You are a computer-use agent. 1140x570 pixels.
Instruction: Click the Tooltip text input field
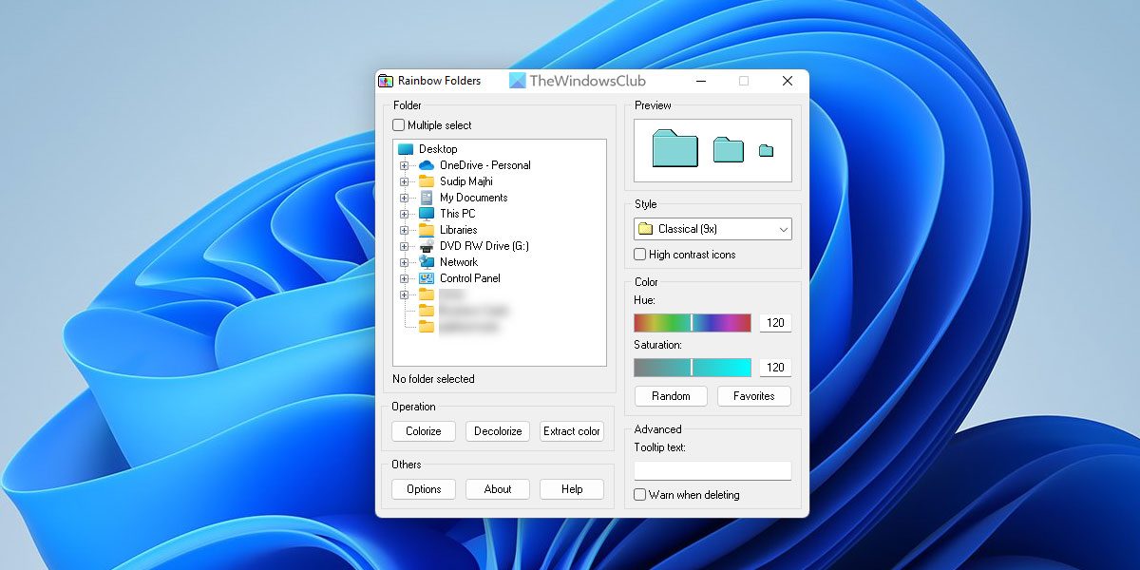click(712, 470)
